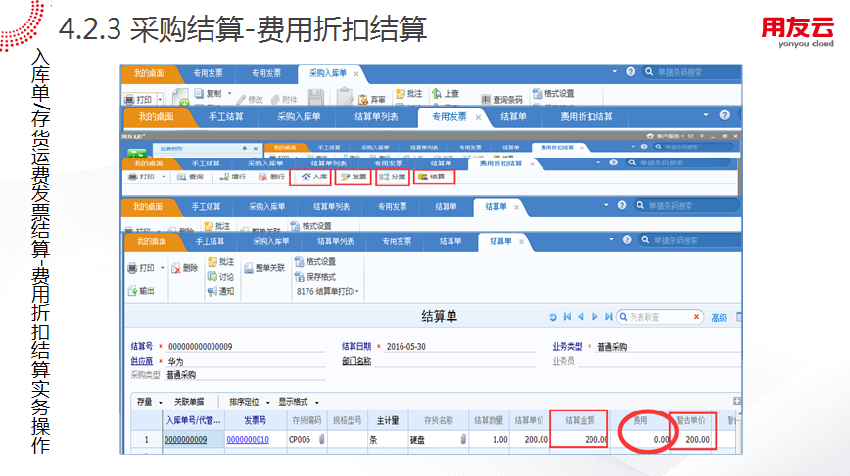Refresh the 结算单 using the refresh arrow
This screenshot has width=850, height=476.
pyautogui.click(x=553, y=317)
